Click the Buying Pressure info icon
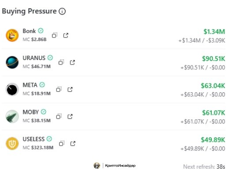Viewport: 229px width, 174px height. pyautogui.click(x=62, y=11)
